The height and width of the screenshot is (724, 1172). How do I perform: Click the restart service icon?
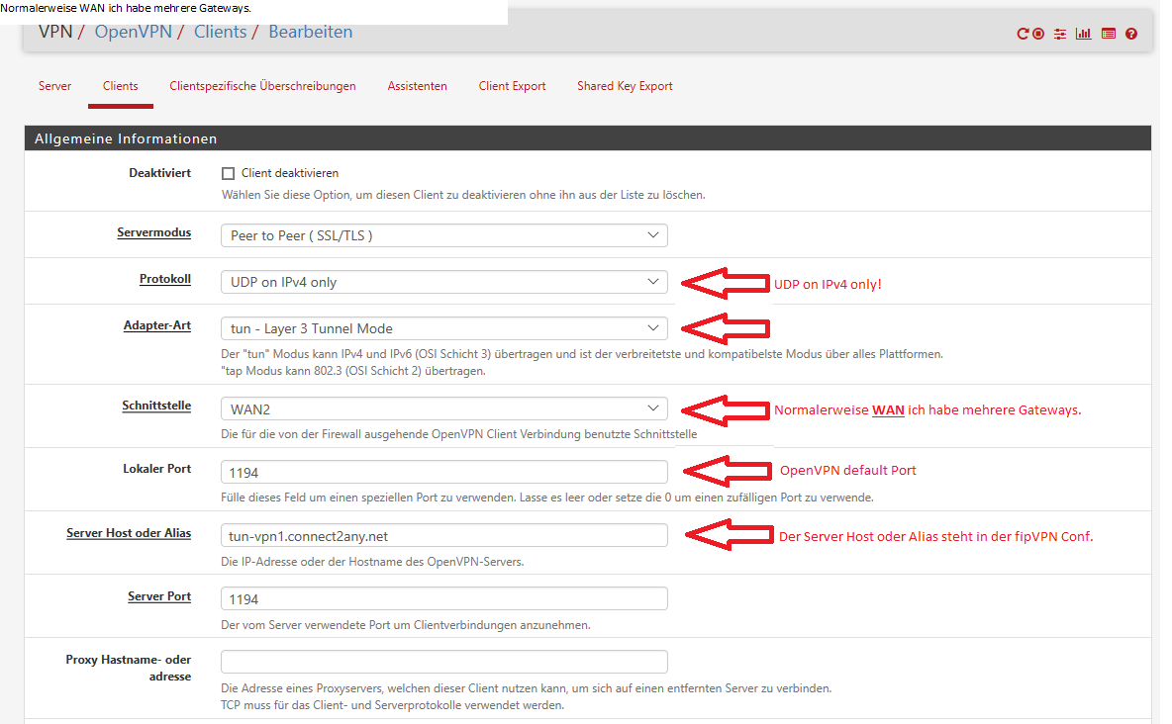(x=1023, y=34)
